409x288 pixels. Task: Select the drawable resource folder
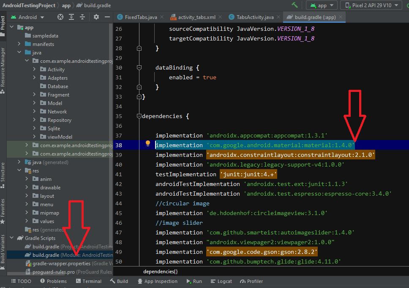tap(46, 188)
